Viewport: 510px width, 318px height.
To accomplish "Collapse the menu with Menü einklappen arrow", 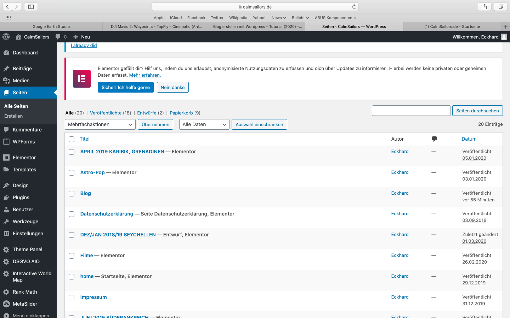I will pyautogui.click(x=6, y=316).
